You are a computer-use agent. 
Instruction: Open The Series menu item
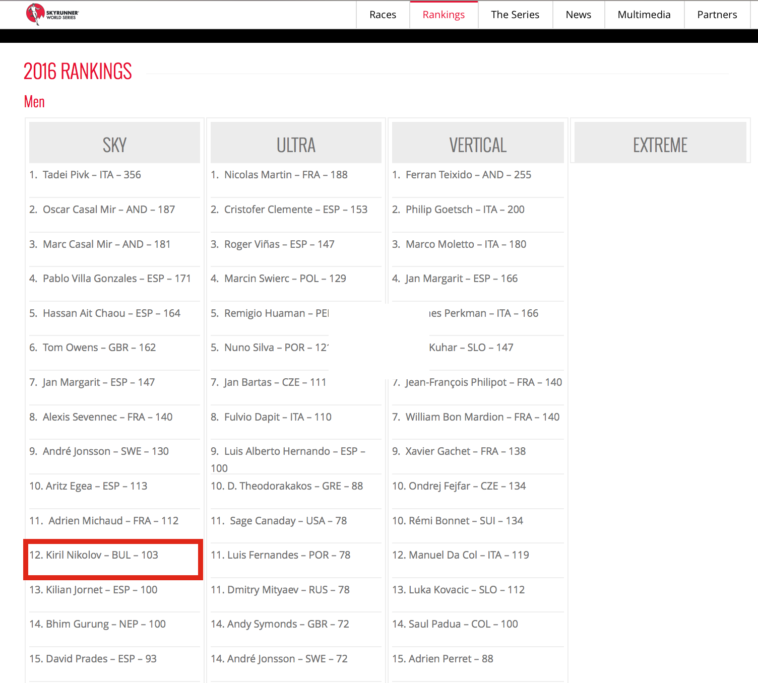click(x=515, y=15)
